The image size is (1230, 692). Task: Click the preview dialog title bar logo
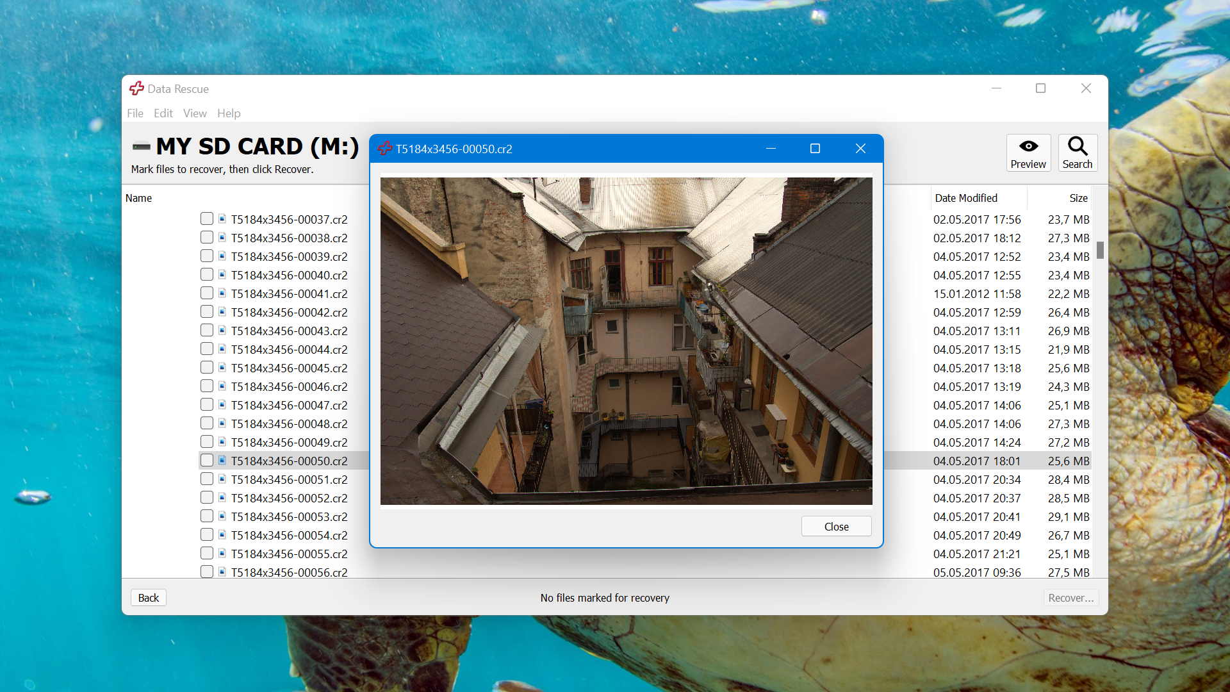(384, 149)
